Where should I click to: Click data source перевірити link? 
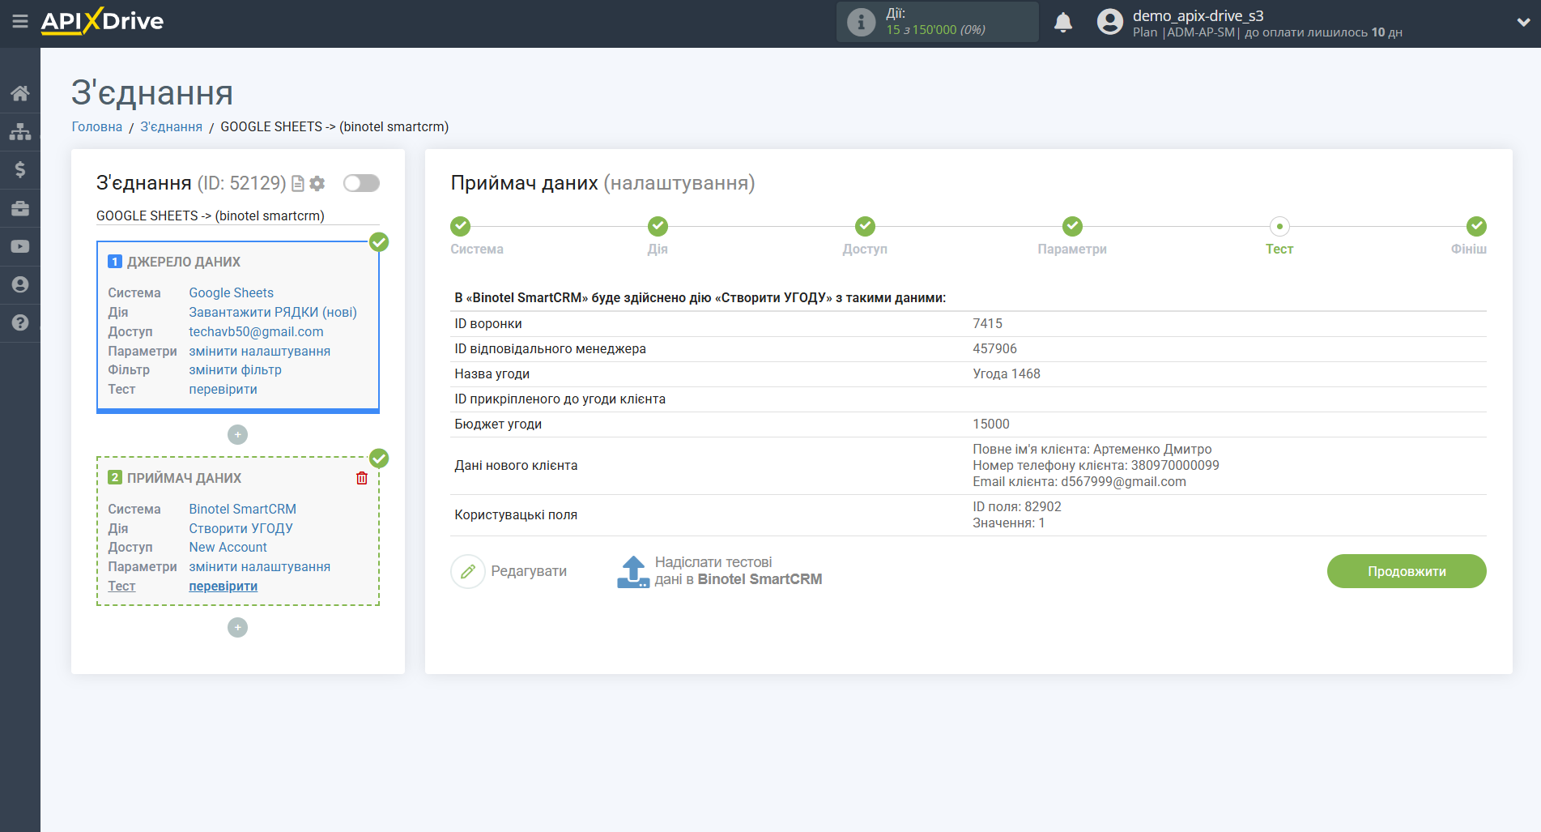pos(223,389)
